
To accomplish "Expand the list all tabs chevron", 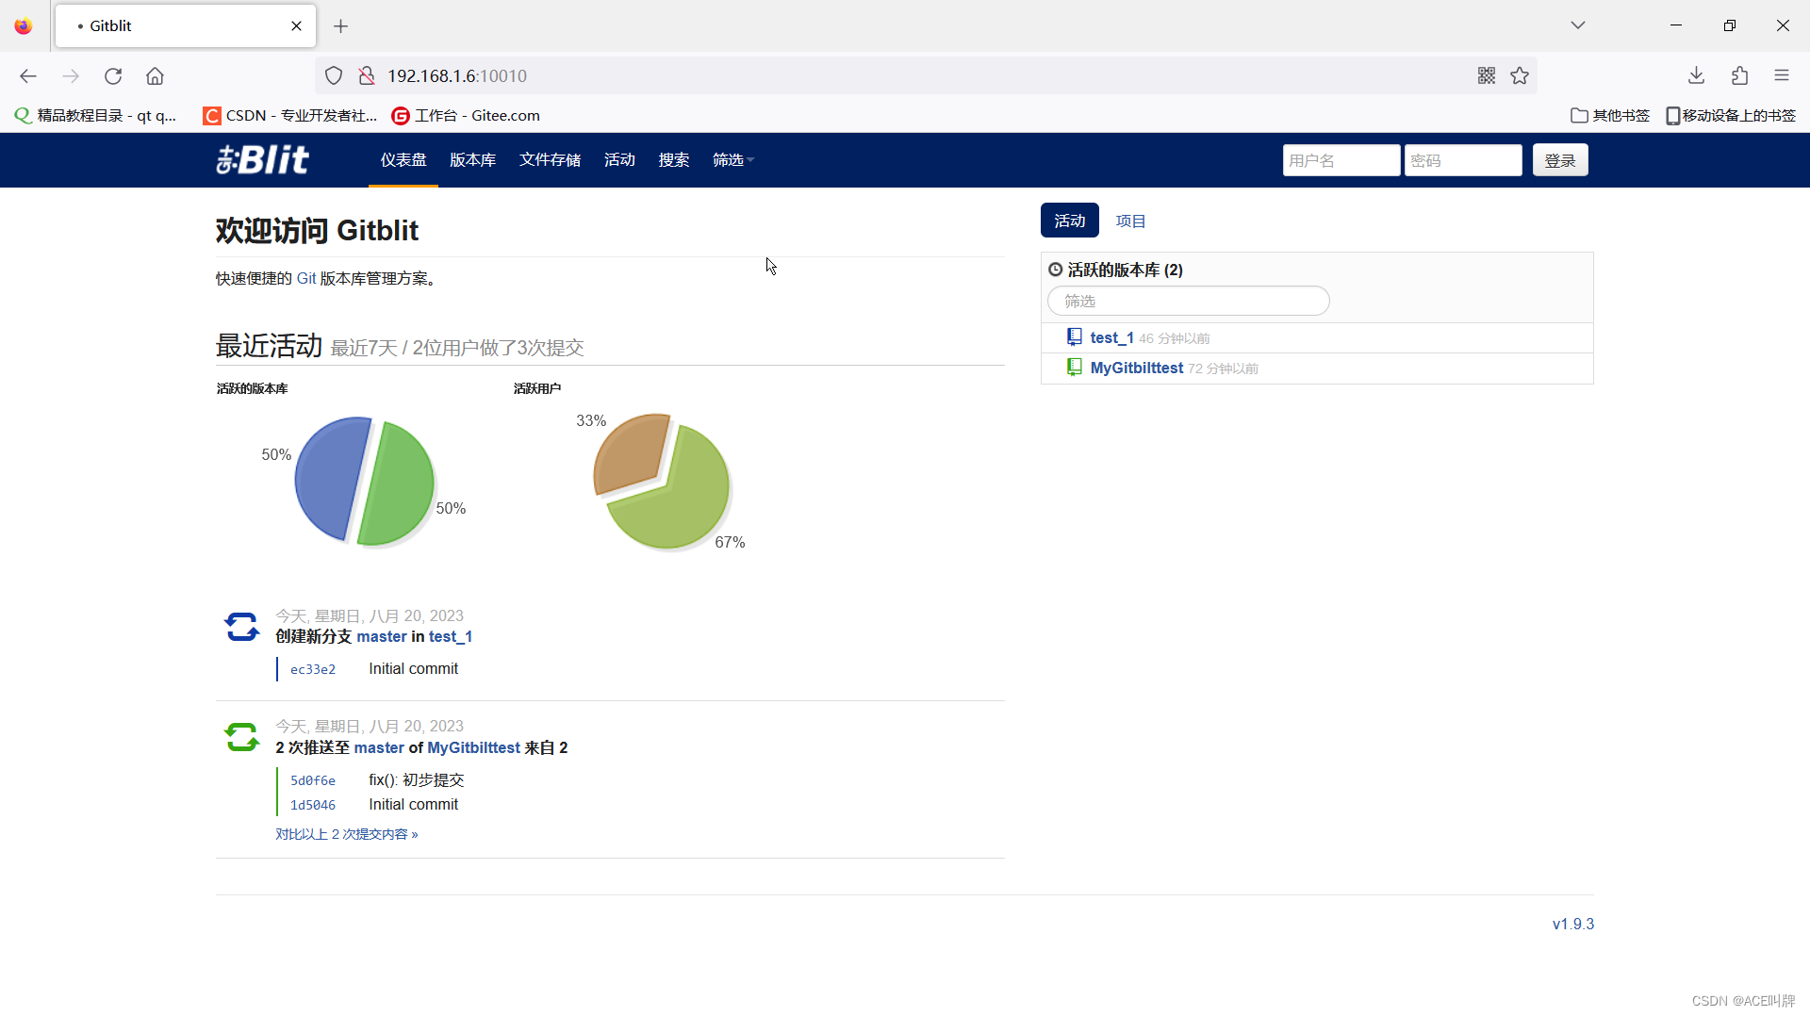I will pyautogui.click(x=1578, y=25).
